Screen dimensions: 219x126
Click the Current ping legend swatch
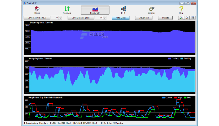163,98
